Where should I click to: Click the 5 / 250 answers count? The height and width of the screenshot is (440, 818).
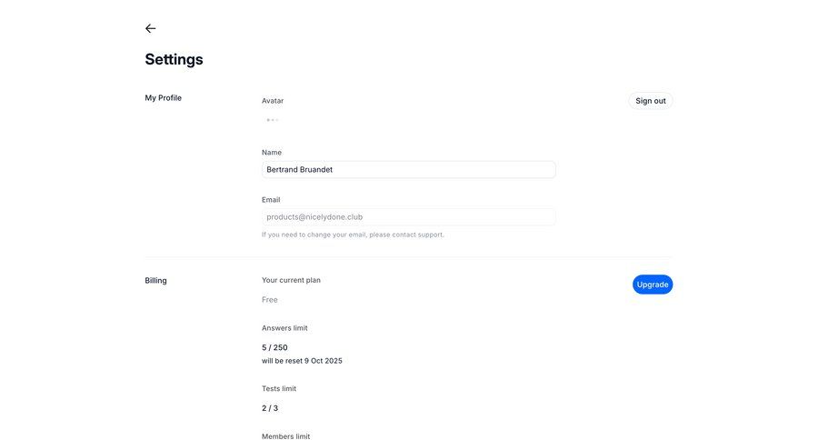click(274, 347)
